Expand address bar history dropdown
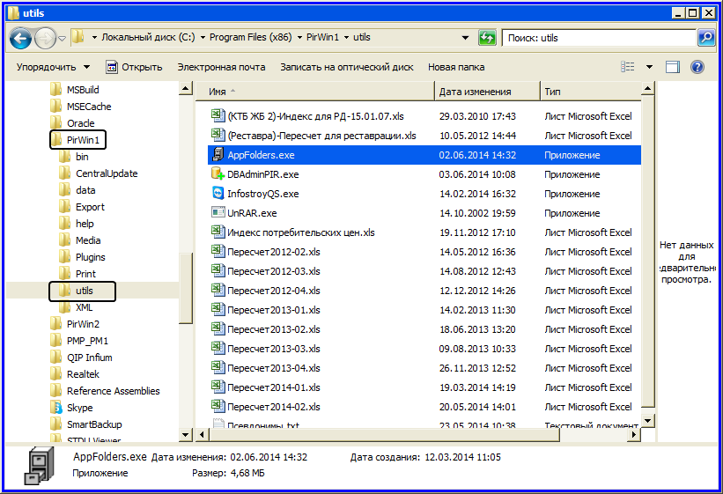 465,38
